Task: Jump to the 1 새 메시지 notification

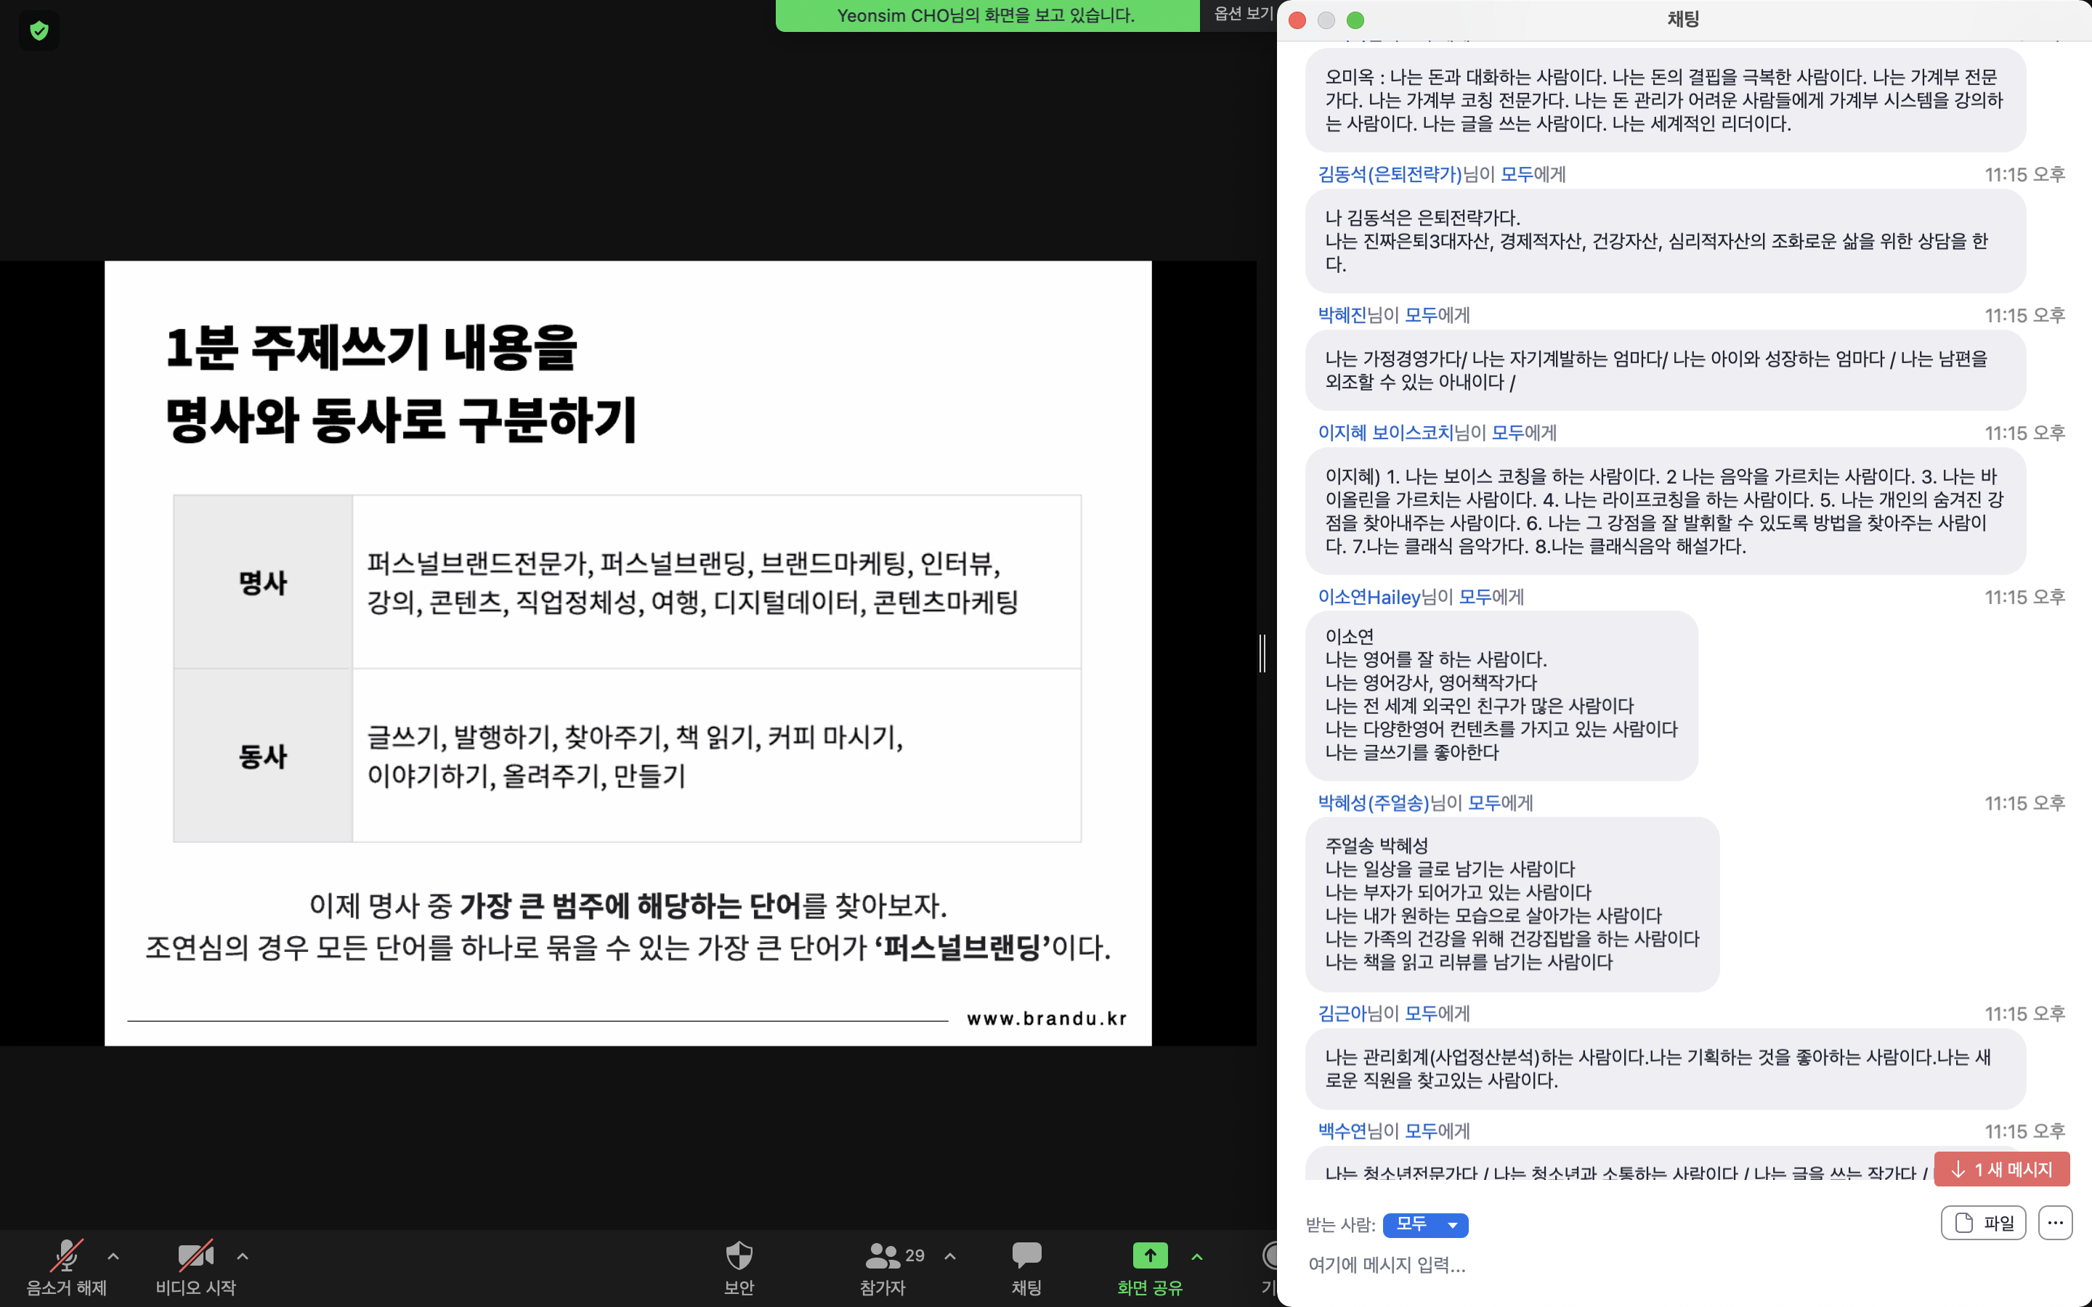Action: coord(2001,1170)
